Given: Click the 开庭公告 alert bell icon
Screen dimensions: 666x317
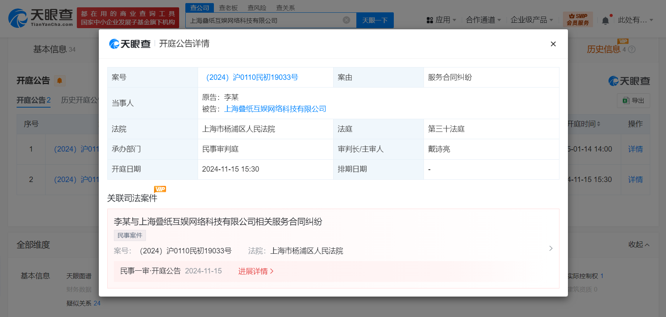Looking at the screenshot, I should [x=59, y=81].
